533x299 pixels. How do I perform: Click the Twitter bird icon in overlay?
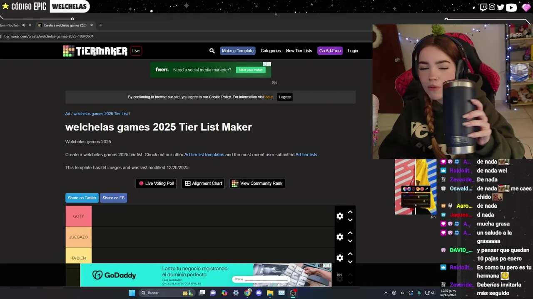coord(501,7)
